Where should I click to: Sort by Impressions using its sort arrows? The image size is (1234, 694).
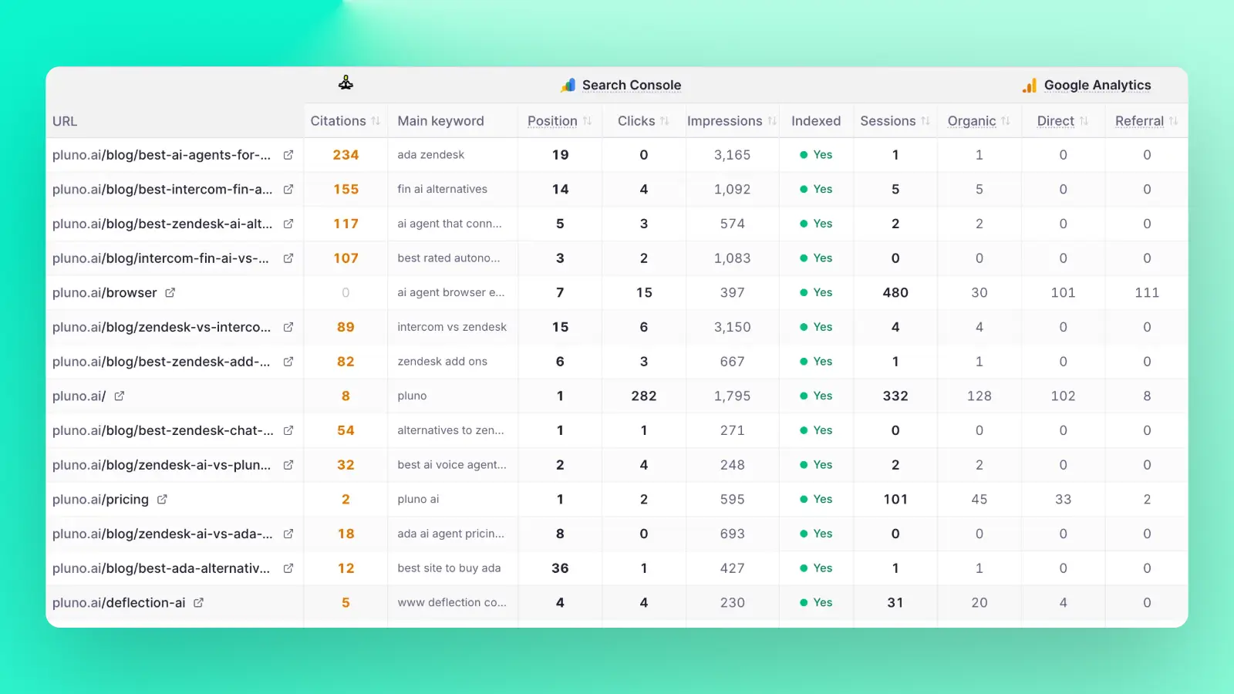(x=771, y=121)
